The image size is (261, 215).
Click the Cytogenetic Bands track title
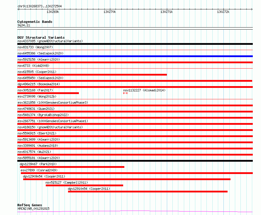pyautogui.click(x=35, y=22)
